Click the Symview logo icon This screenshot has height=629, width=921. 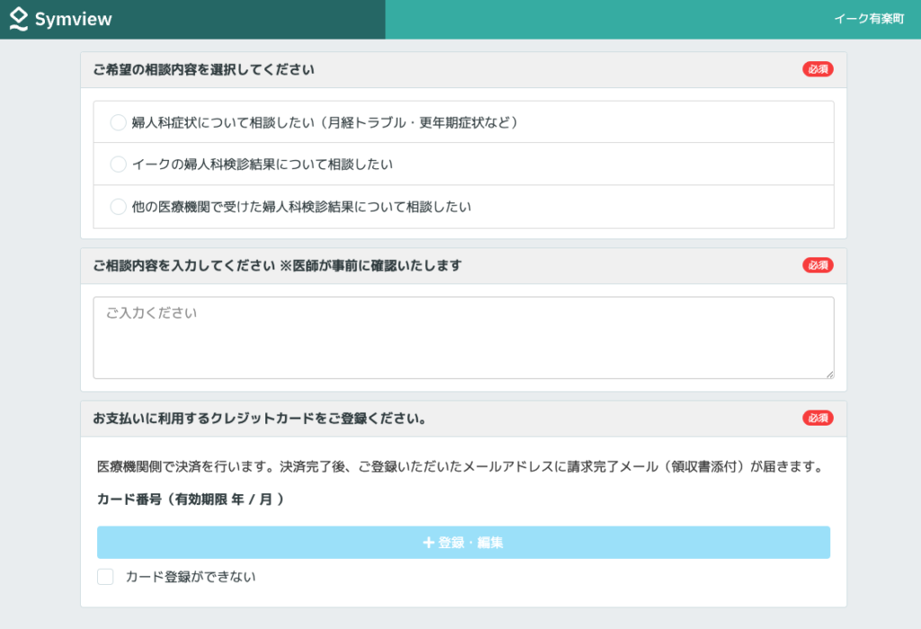click(19, 19)
